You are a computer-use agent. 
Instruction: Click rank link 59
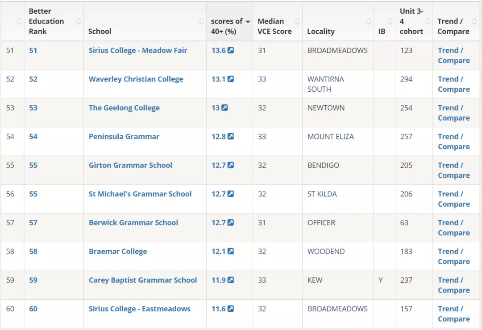coord(33,280)
